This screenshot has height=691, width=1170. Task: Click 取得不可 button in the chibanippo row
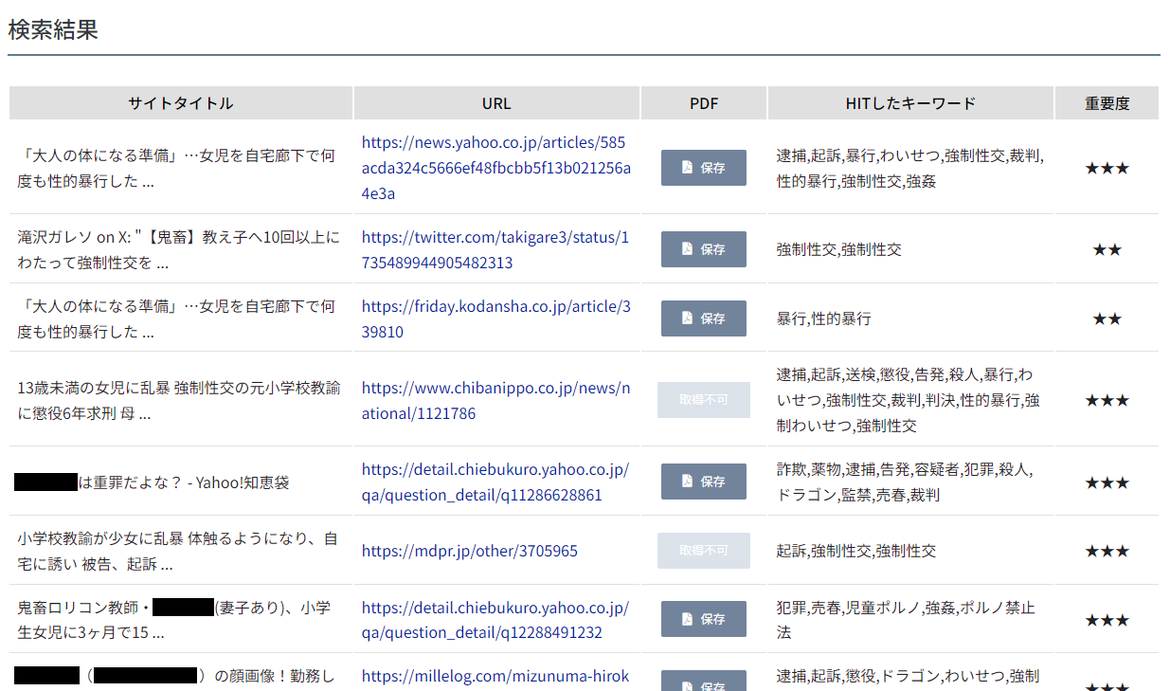(x=703, y=400)
